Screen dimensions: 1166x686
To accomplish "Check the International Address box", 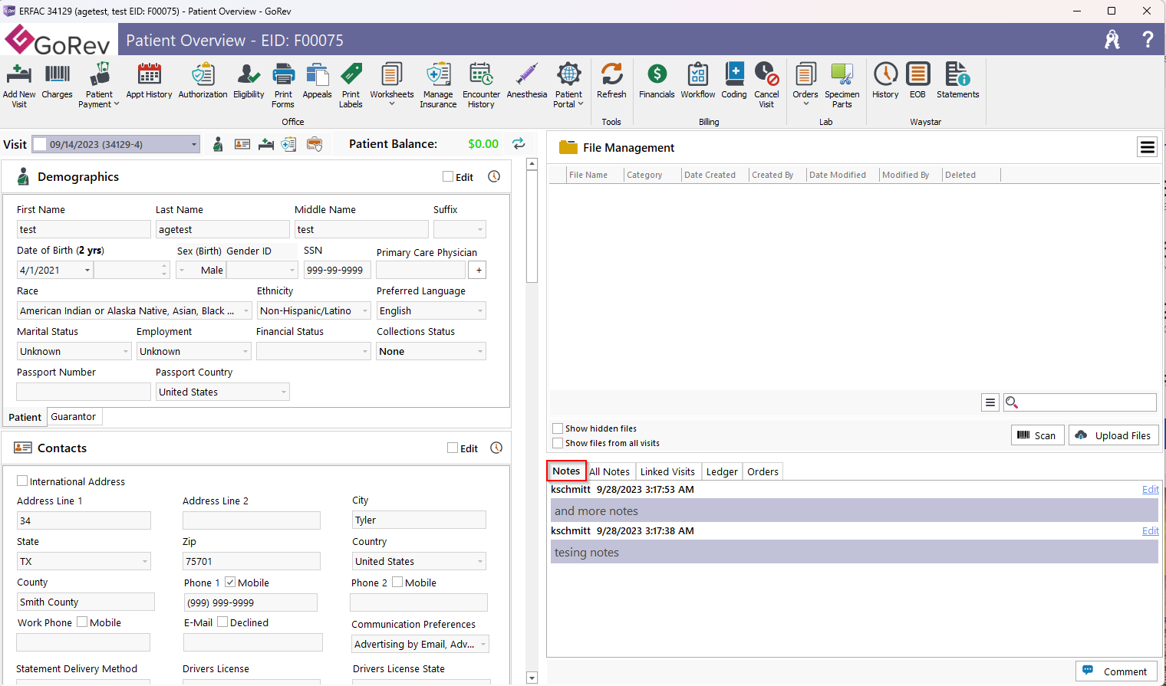I will pos(22,481).
